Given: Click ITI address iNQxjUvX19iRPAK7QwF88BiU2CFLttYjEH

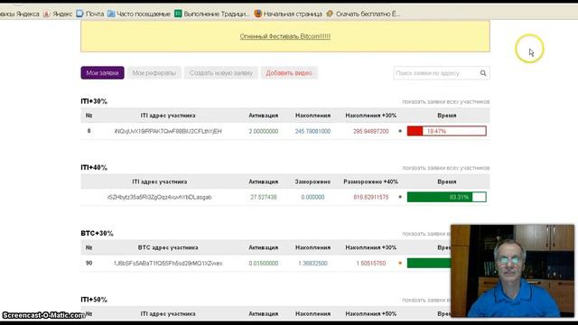Looking at the screenshot, I should click(168, 131).
